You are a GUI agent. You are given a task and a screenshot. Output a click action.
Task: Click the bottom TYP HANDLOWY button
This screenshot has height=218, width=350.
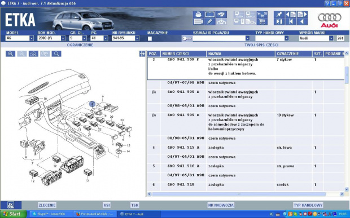[x=308, y=205]
